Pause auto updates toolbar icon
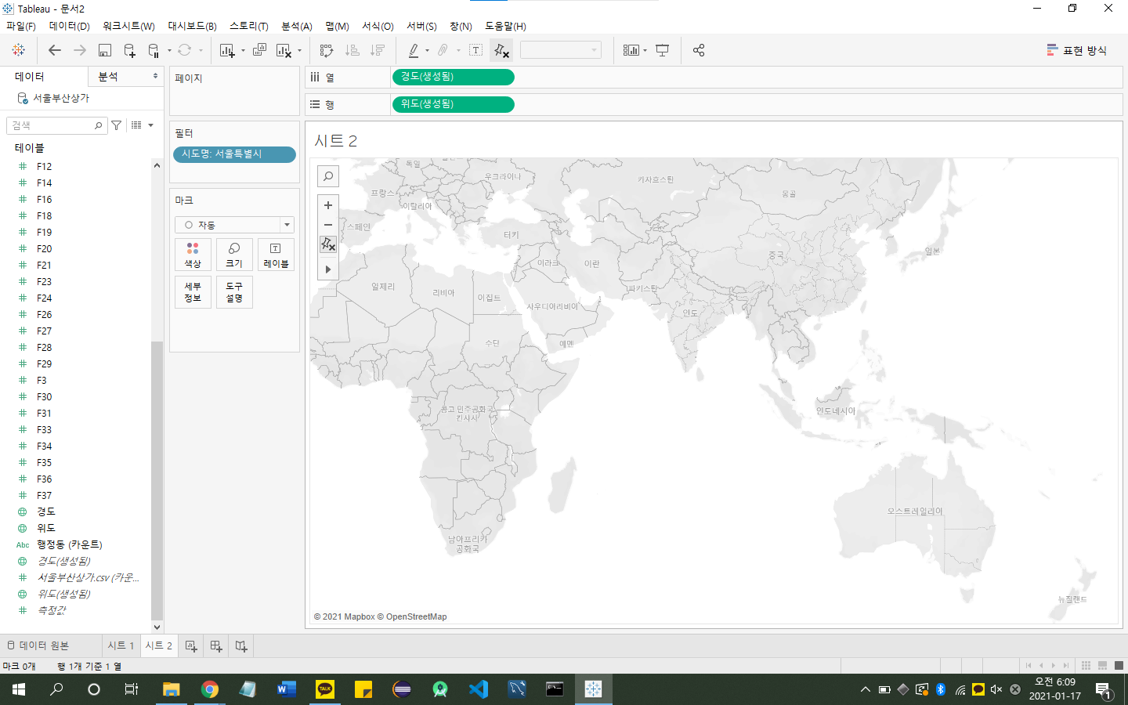 click(x=154, y=50)
